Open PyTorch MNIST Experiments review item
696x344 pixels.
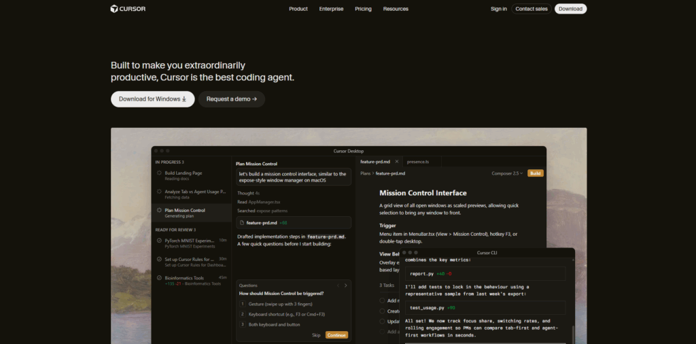coord(191,243)
